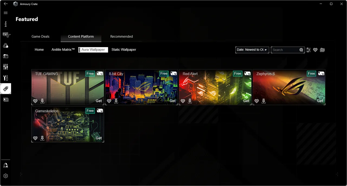Click the laptop icon on TUF GAMING card
Viewport: 347px width, 186px height.
click(x=100, y=73)
